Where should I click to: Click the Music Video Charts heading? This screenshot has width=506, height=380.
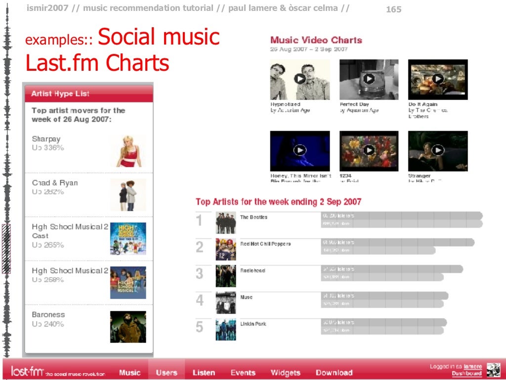(x=316, y=40)
